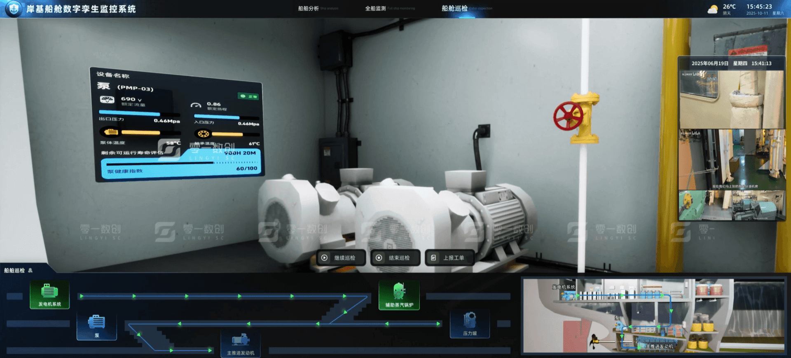The image size is (791, 358).
Task: Click the 结束巡检 button
Action: [x=395, y=258]
